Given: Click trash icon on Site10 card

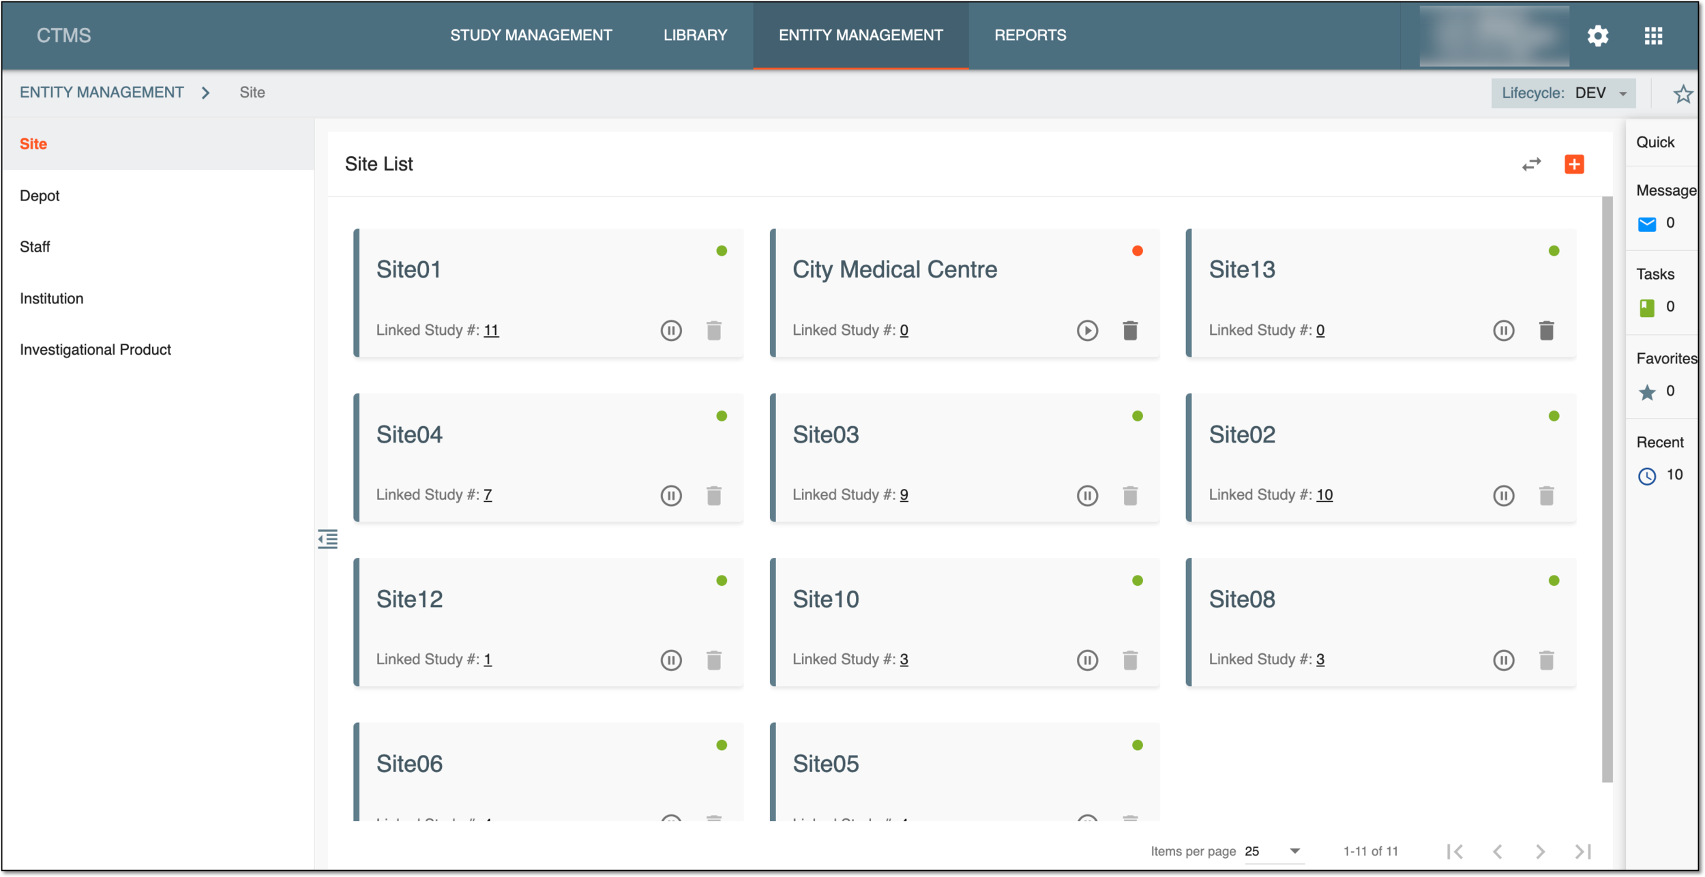Looking at the screenshot, I should (1130, 660).
